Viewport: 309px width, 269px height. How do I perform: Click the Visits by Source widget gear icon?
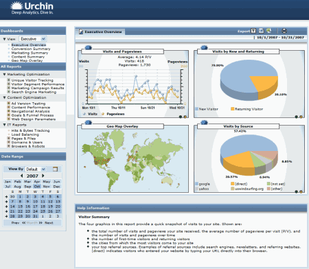(204, 122)
